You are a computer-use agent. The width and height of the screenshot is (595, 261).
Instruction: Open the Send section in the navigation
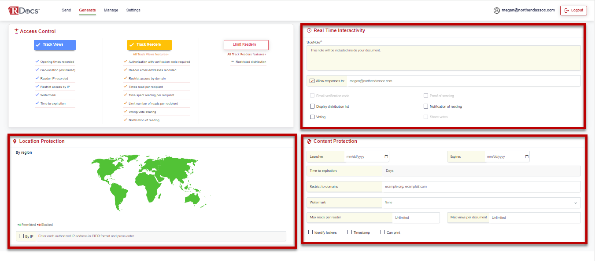(66, 10)
